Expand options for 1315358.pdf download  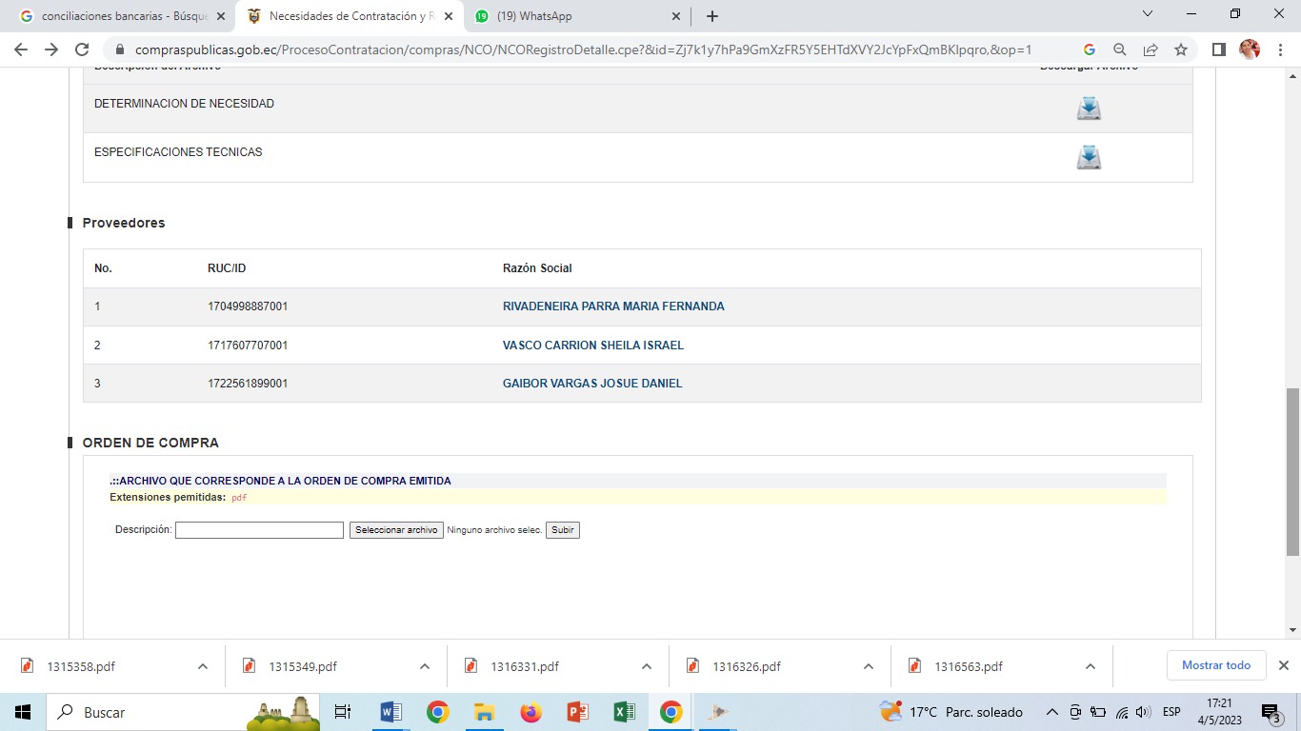click(203, 666)
